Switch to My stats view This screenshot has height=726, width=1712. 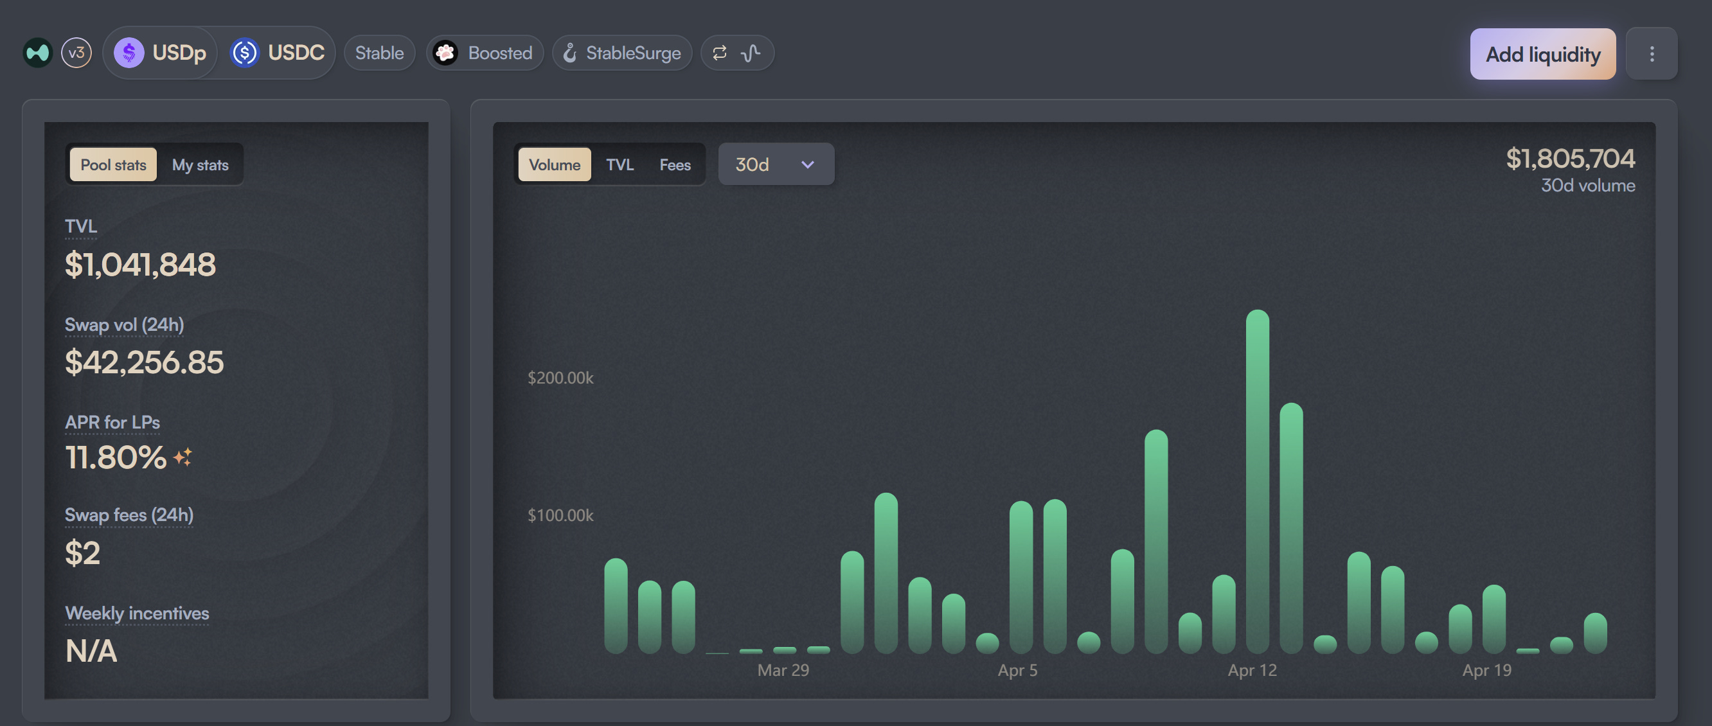coord(200,164)
